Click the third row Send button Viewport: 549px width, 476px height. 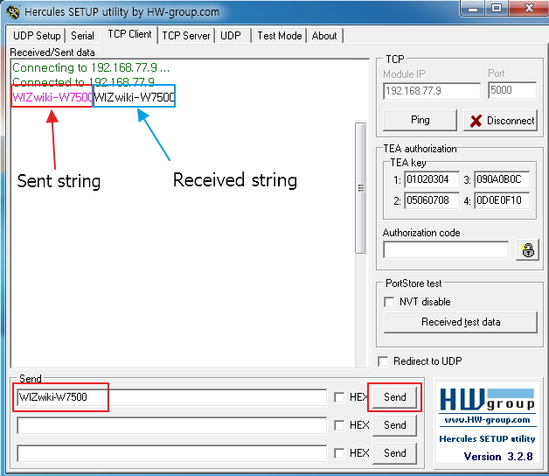(394, 453)
